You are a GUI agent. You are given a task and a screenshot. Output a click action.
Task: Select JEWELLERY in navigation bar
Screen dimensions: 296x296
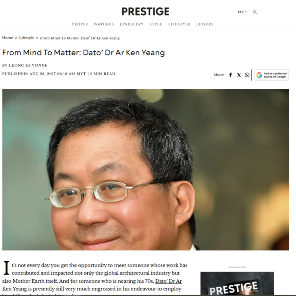[x=132, y=24]
